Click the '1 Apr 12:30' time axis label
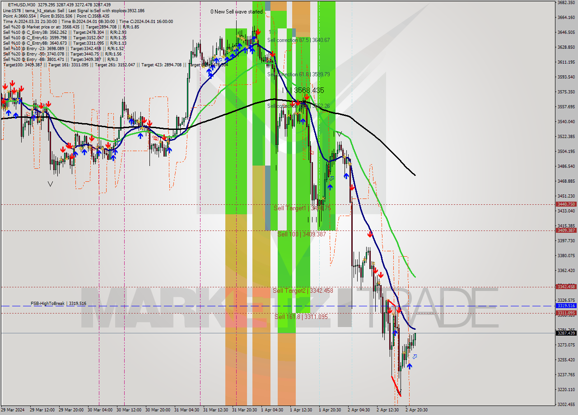 tap(301, 410)
